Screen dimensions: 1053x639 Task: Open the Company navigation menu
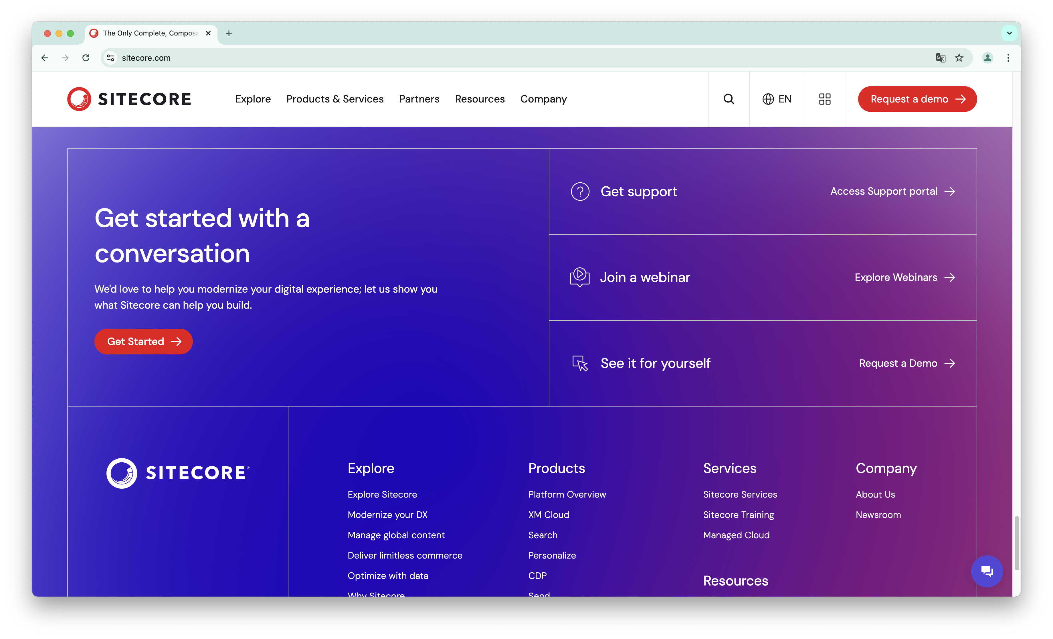pyautogui.click(x=543, y=99)
